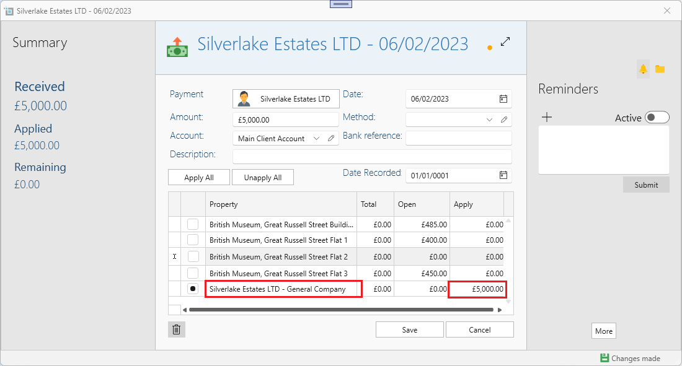Click the £400.00 Open cell
Screen dimensions: 682x366
pyautogui.click(x=422, y=240)
